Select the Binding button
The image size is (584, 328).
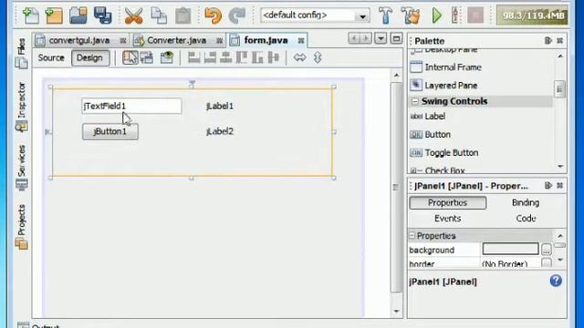[x=526, y=202]
